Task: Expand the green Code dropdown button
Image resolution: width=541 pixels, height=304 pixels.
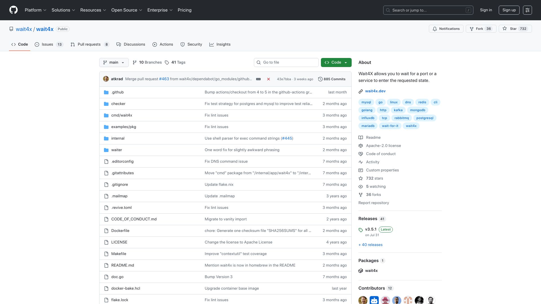Action: tap(336, 62)
